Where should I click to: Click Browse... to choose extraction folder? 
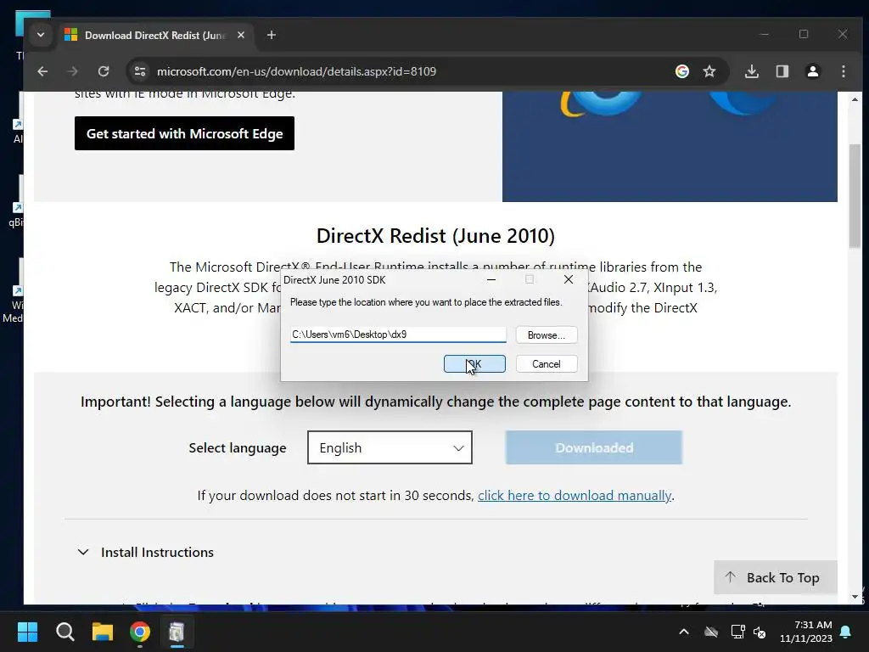[x=547, y=334]
